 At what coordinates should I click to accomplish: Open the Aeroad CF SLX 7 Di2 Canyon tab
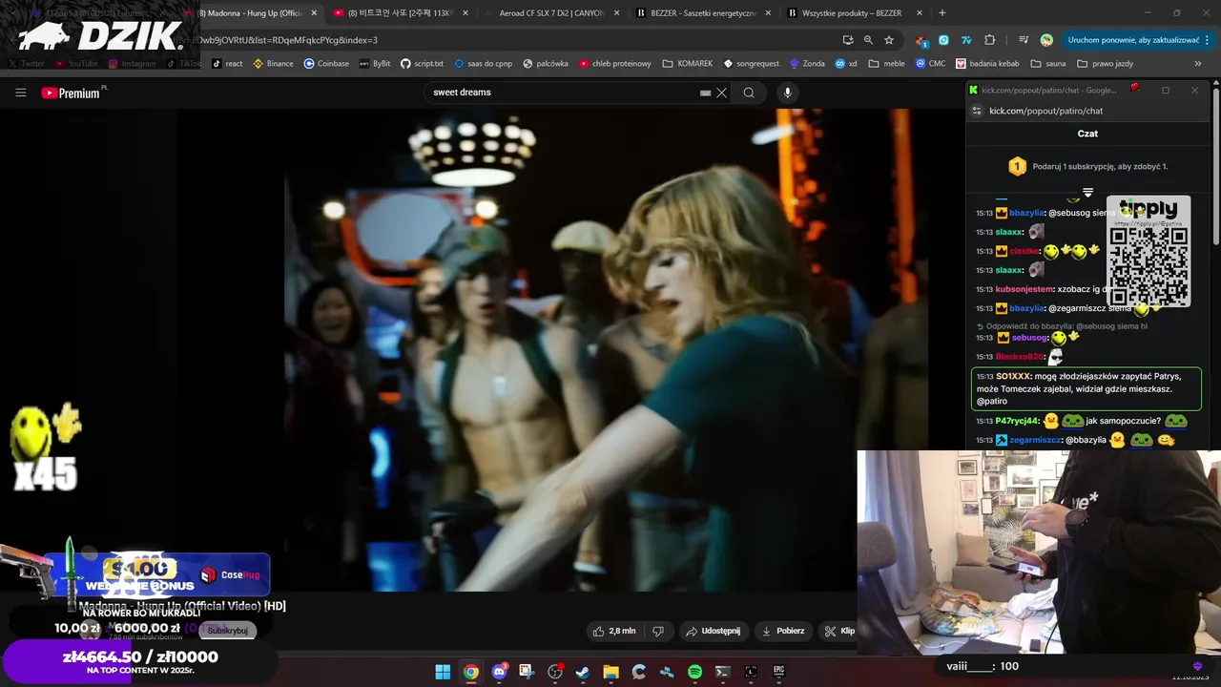pyautogui.click(x=551, y=13)
